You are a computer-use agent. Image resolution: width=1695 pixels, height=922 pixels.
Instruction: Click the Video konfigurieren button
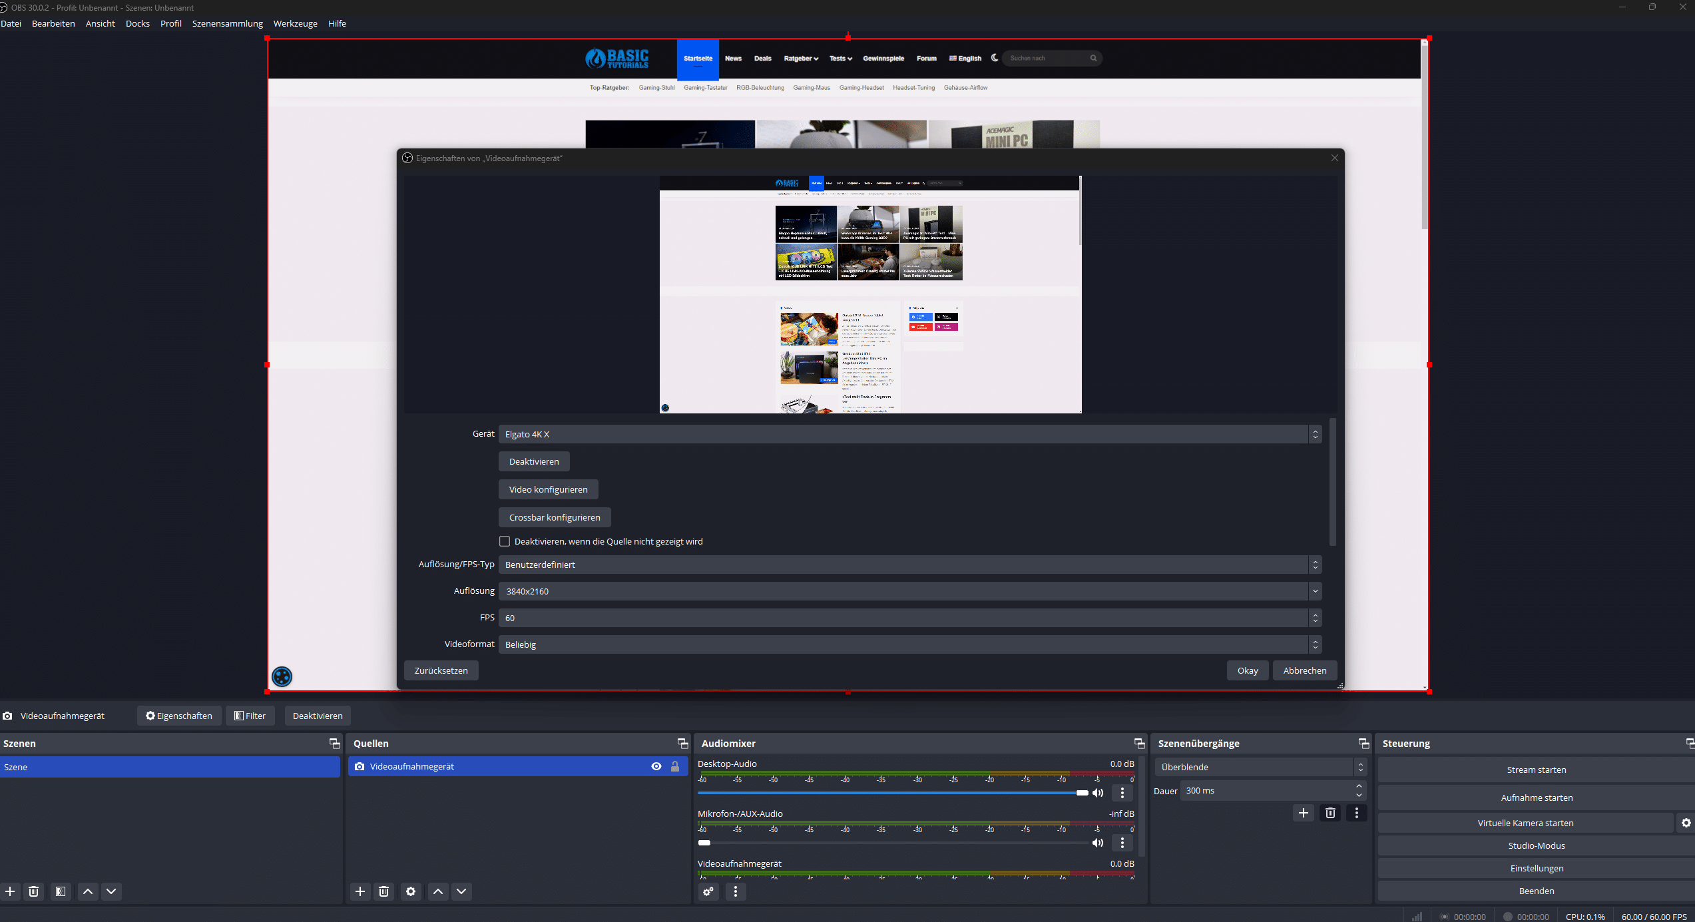(548, 489)
